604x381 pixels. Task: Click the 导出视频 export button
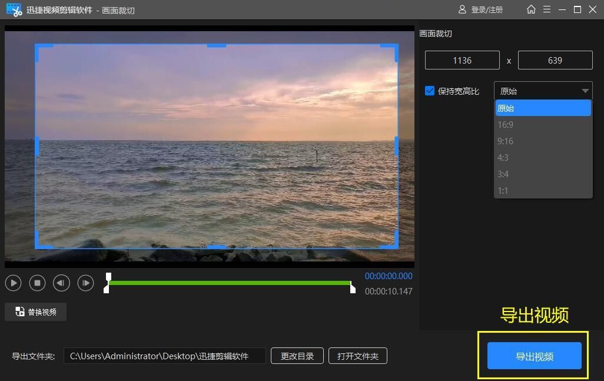533,356
